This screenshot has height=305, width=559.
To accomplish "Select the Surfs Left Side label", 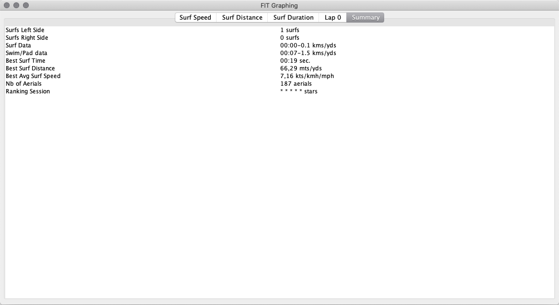I will pos(25,30).
